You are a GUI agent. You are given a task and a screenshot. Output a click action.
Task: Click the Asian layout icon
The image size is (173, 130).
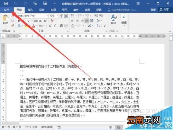coord(89,26)
